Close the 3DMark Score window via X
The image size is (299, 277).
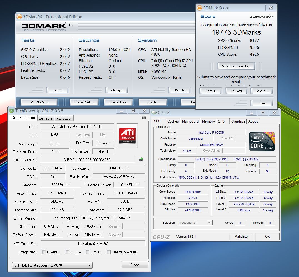tap(271, 8)
